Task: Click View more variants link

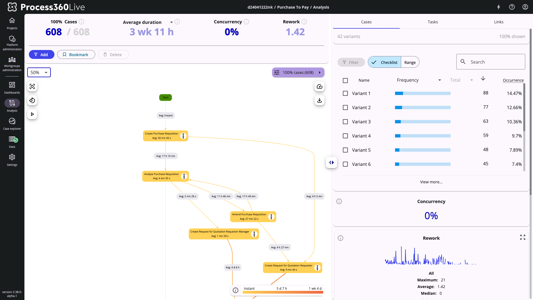Action: 431,182
